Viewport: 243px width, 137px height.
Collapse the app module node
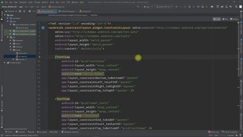pyautogui.click(x=5, y=15)
